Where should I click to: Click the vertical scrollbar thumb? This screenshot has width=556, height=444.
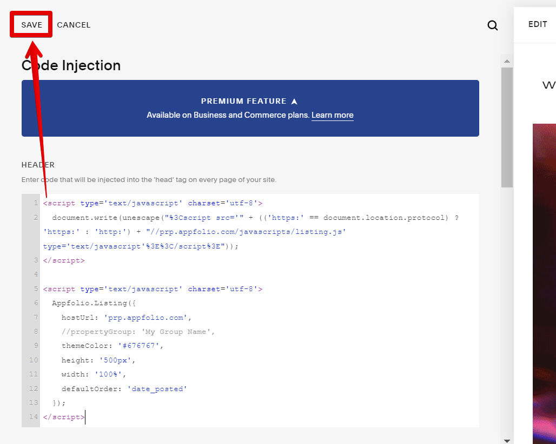tap(506, 127)
